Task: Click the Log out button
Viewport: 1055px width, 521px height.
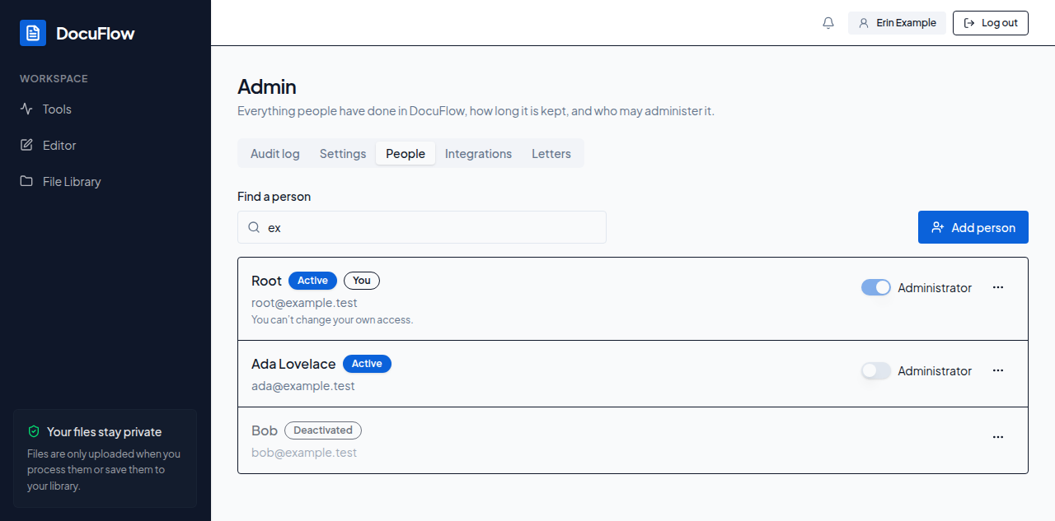Action: [991, 23]
